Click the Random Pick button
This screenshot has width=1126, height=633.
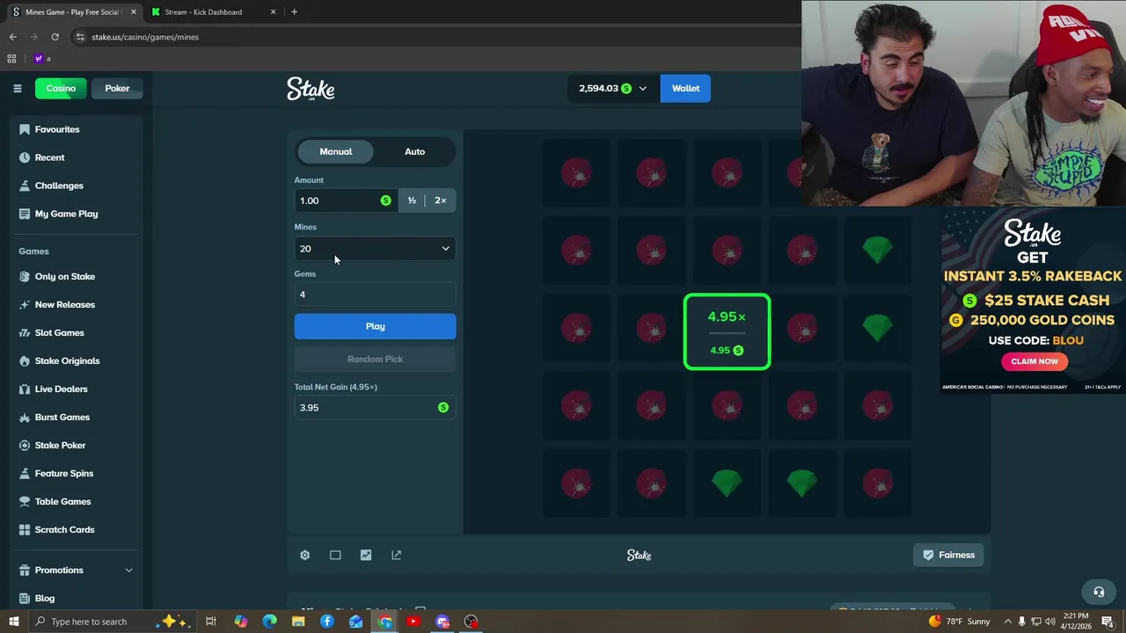[375, 359]
